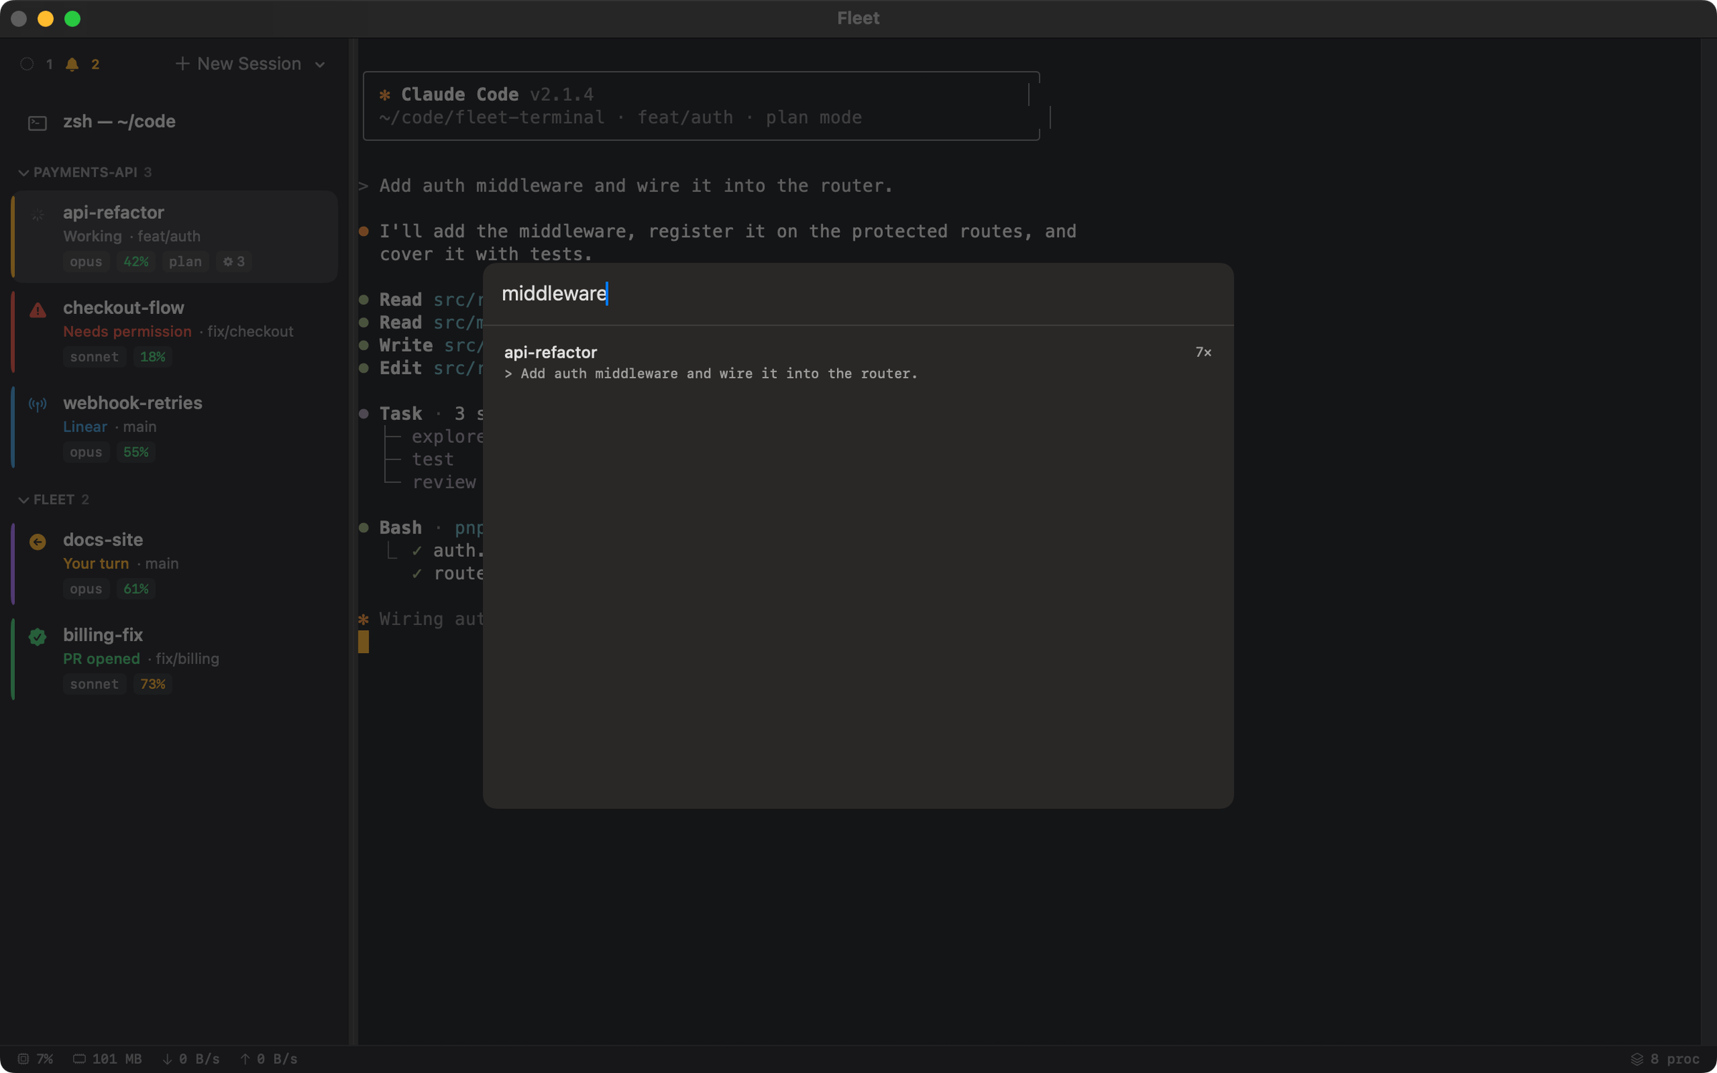Select the zsh — ~/code session
Viewport: 1717px width, 1073px height.
coord(175,122)
